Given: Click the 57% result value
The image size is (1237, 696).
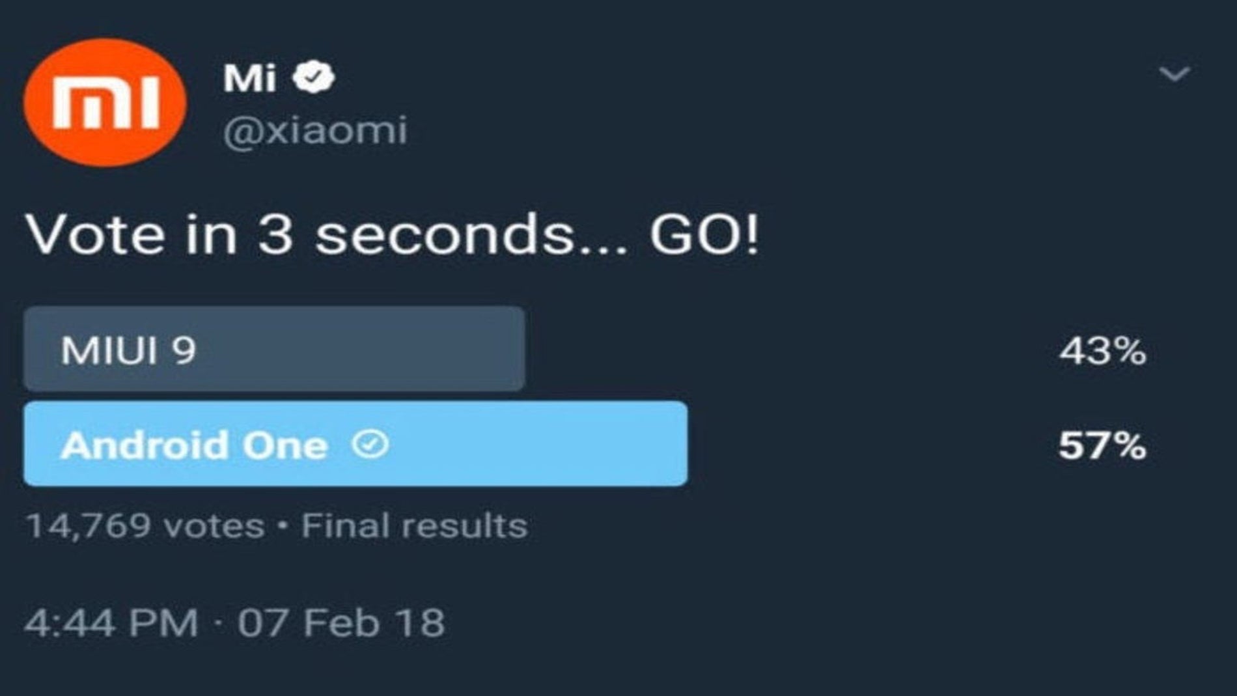Looking at the screenshot, I should tap(1102, 446).
